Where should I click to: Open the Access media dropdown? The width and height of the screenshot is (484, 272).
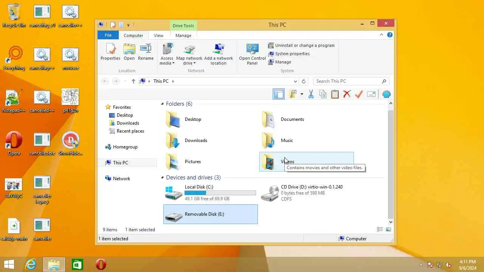click(x=167, y=54)
